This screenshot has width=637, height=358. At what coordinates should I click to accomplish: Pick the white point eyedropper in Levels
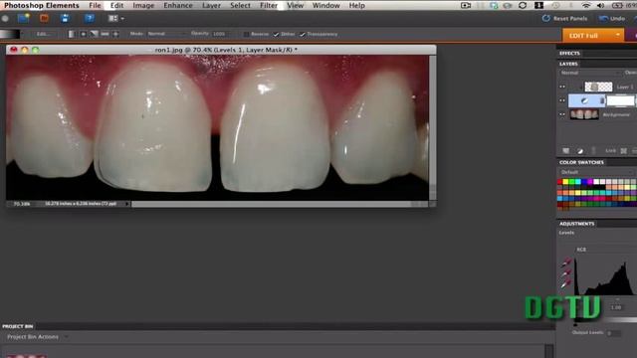click(566, 283)
